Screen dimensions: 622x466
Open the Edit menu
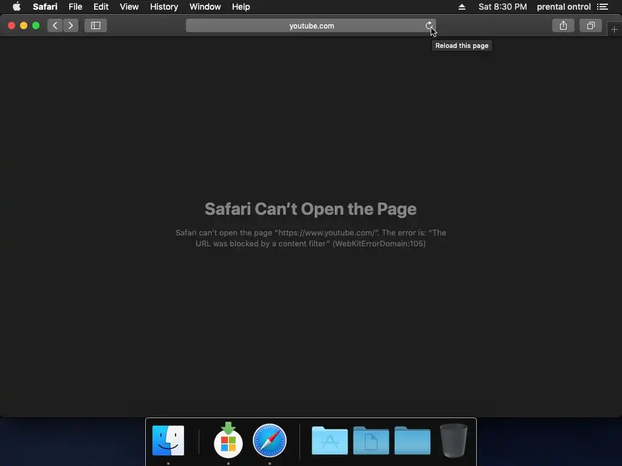[101, 7]
